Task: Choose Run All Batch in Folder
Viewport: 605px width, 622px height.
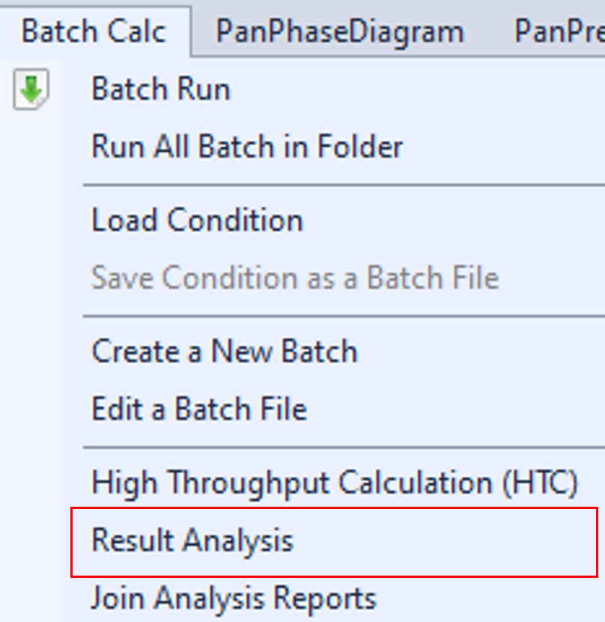Action: pos(247,146)
